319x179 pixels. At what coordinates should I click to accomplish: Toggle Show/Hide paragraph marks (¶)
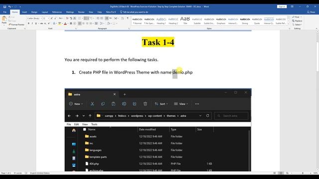[x=128, y=18]
